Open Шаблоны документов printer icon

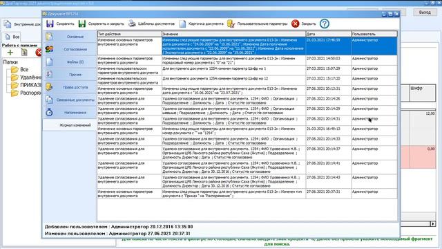pyautogui.click(x=132, y=24)
